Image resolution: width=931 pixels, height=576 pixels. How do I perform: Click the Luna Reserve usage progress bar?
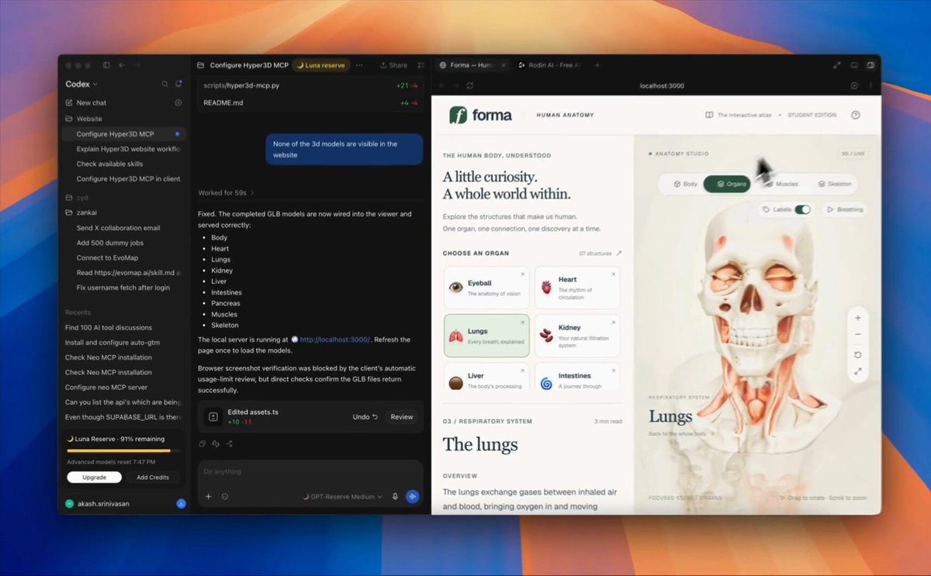123,450
